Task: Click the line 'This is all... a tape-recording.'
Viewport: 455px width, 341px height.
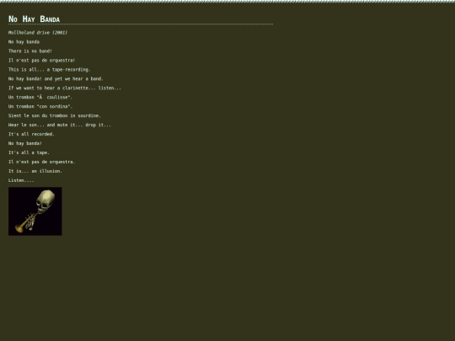Action: coord(50,70)
